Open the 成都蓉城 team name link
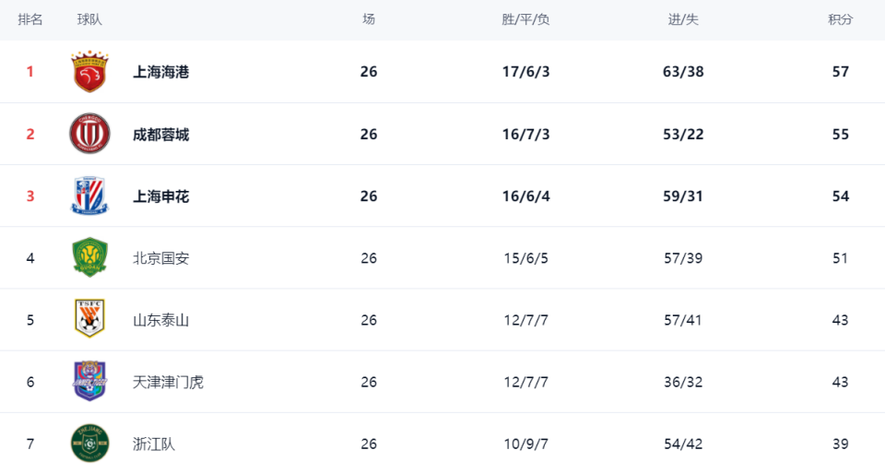The height and width of the screenshot is (474, 885). click(x=160, y=135)
